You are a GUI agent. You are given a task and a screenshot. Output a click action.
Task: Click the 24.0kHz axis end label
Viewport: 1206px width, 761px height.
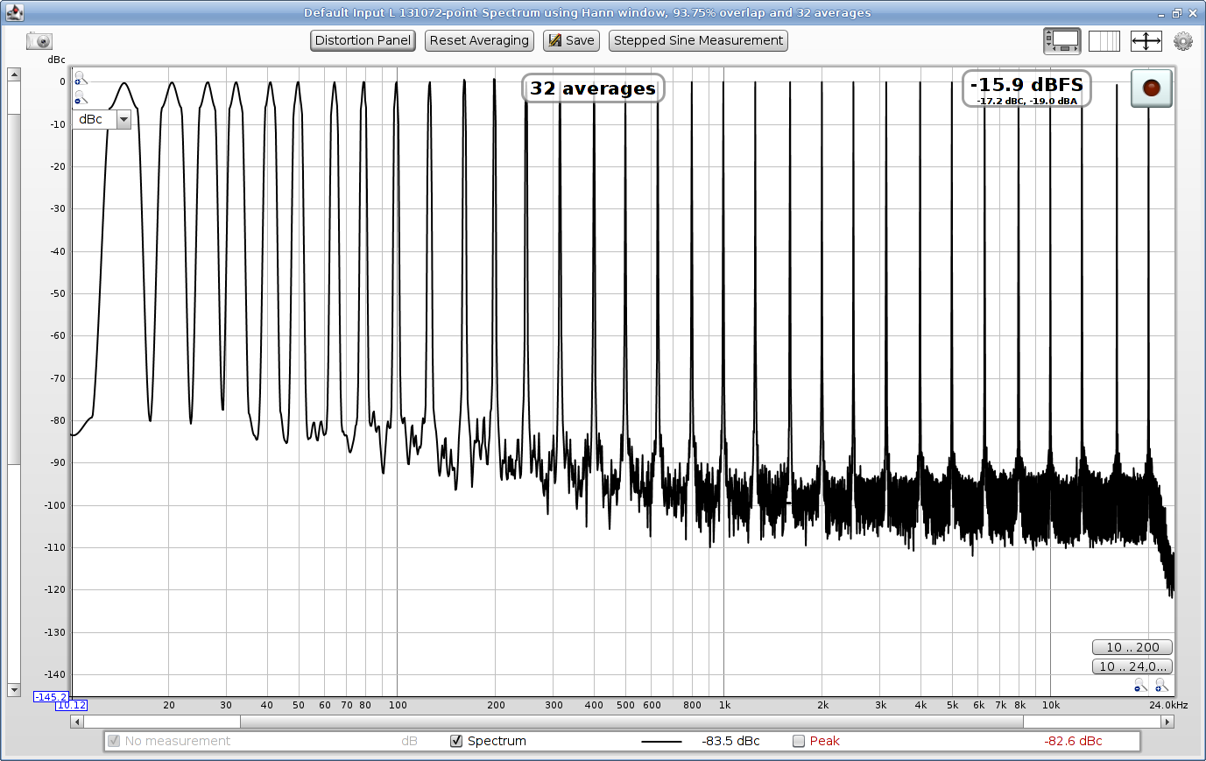[1168, 705]
